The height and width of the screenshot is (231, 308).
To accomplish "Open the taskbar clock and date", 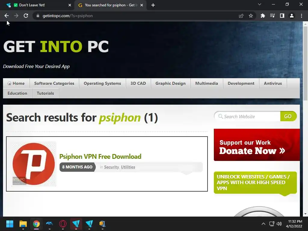I will pyautogui.click(x=294, y=224).
